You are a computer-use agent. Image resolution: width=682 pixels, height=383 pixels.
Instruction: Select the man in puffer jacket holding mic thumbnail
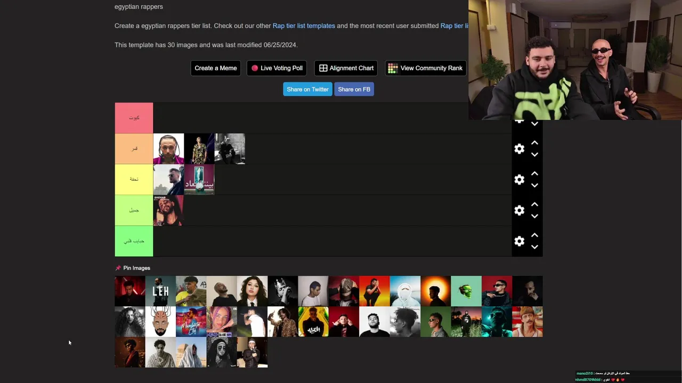coord(252,352)
